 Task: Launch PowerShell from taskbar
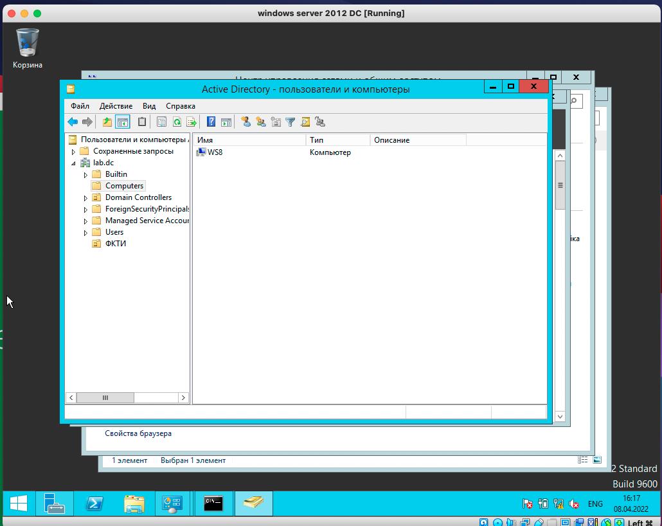[94, 503]
